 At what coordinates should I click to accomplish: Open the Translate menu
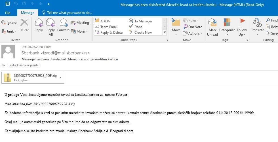pos(258,27)
